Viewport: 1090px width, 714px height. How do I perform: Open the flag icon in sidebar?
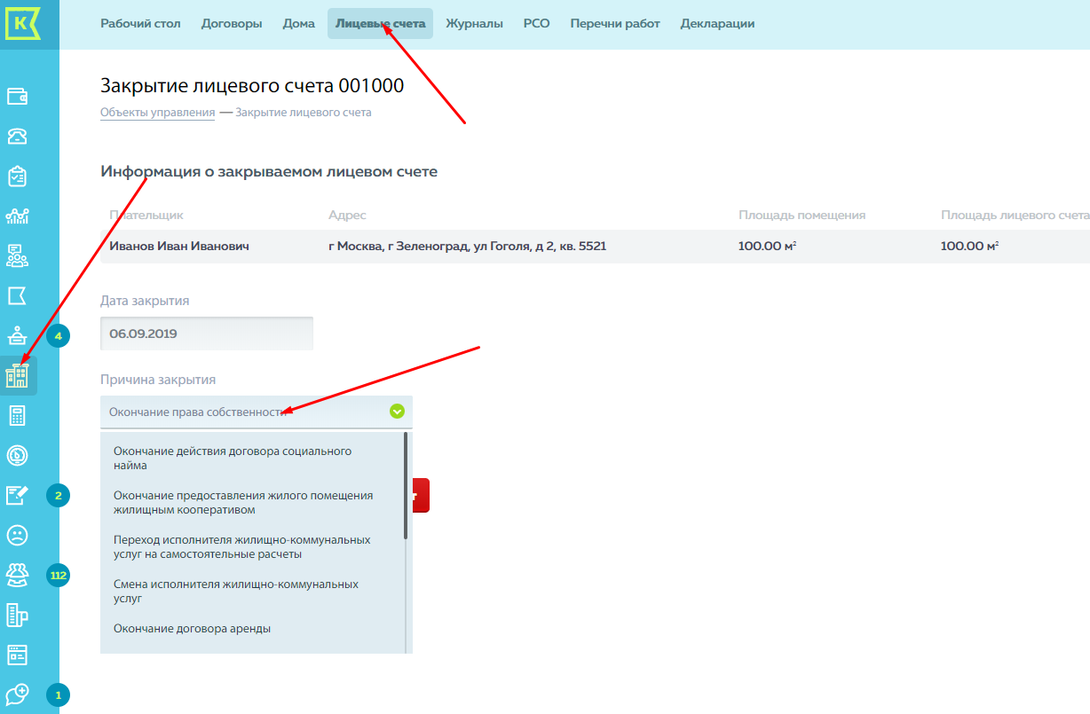[x=18, y=295]
